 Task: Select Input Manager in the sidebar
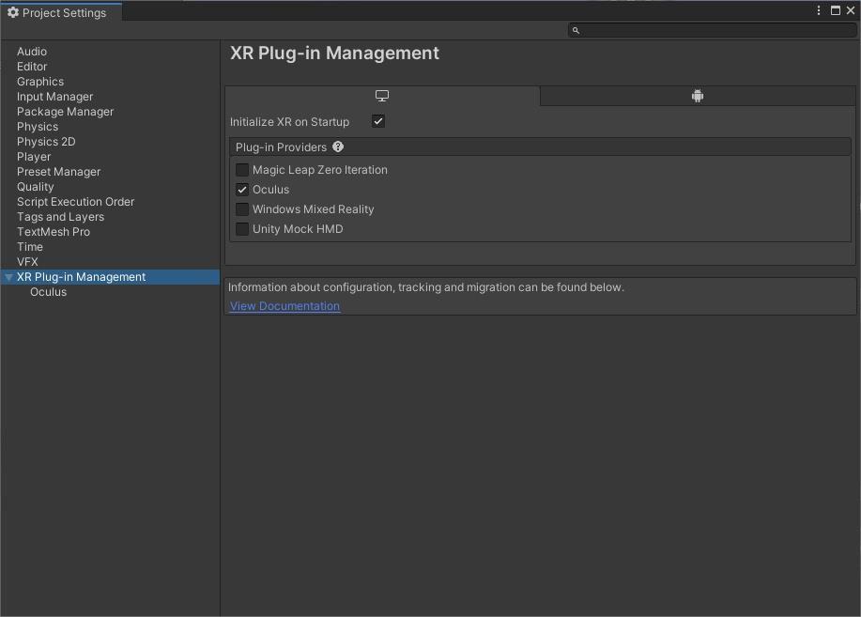click(x=54, y=97)
